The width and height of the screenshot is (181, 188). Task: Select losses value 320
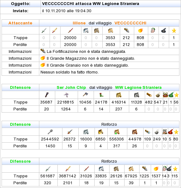click(x=47, y=183)
